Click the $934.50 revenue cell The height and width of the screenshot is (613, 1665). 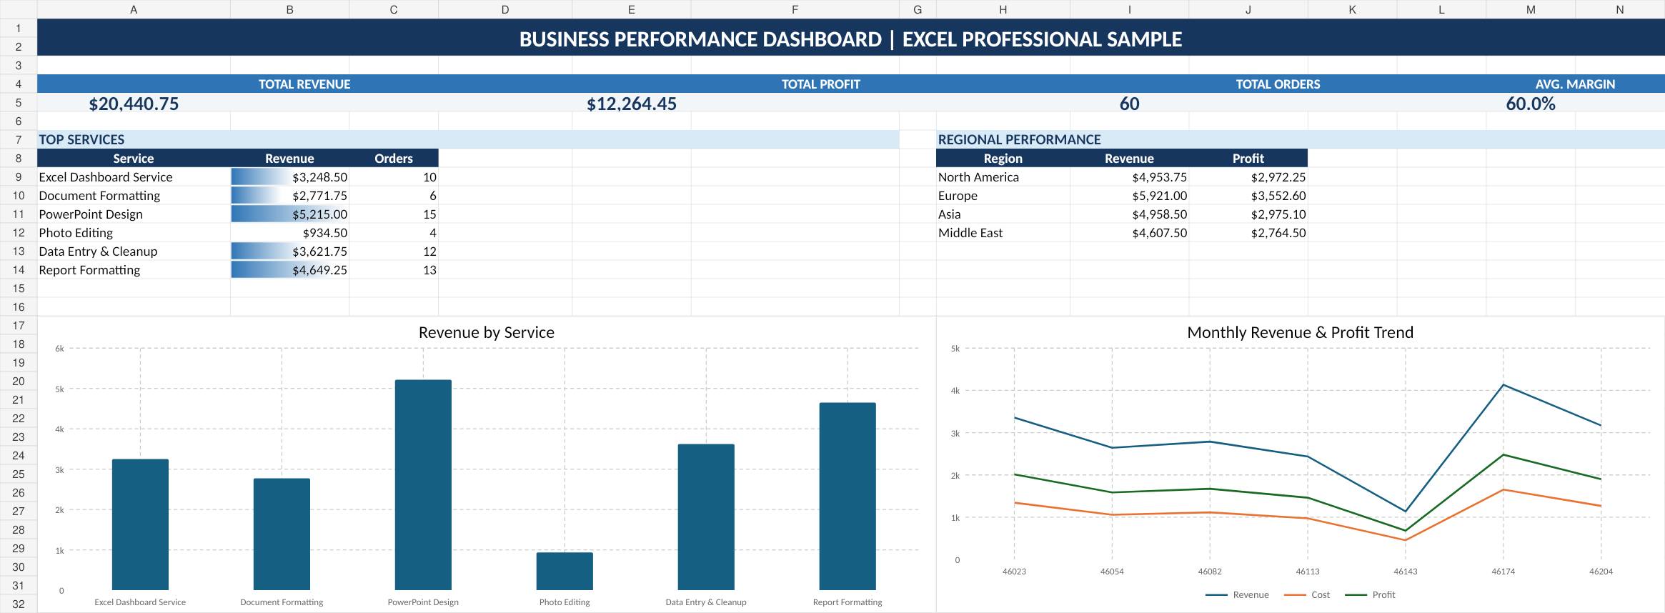tap(289, 233)
